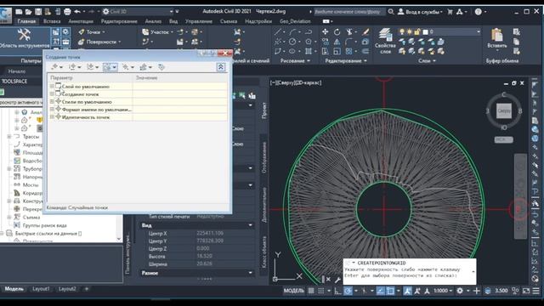
Task: Select the Rotate tool in Редактирование panel
Action: pyautogui.click(x=337, y=32)
